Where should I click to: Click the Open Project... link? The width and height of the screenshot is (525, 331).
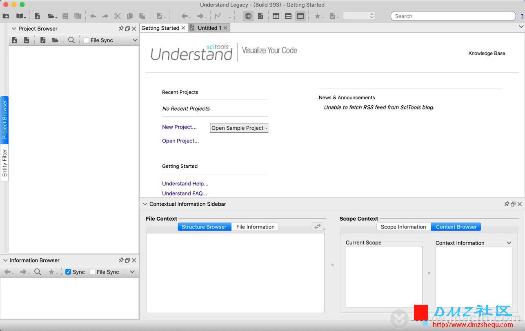pos(180,141)
